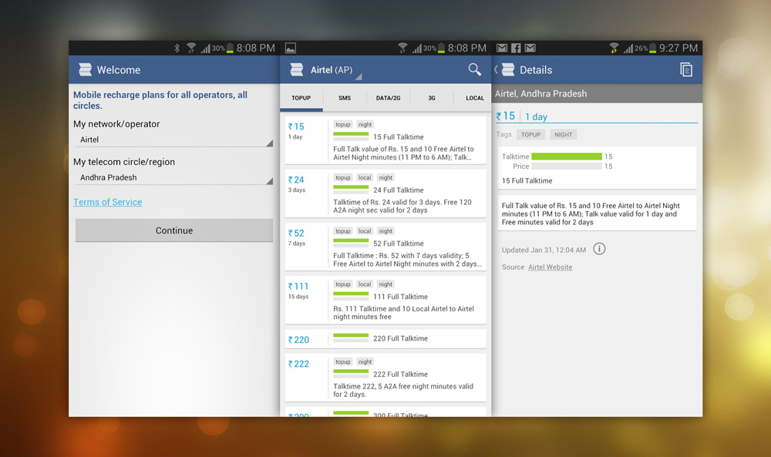771x457 pixels.
Task: Tap the grey Price bar in Details
Action: (x=567, y=166)
